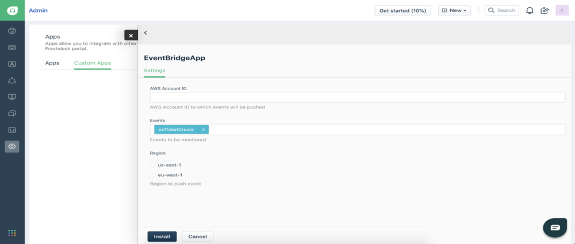Viewport: 575px width, 244px height.
Task: Switch to the Apps tab
Action: (52, 63)
